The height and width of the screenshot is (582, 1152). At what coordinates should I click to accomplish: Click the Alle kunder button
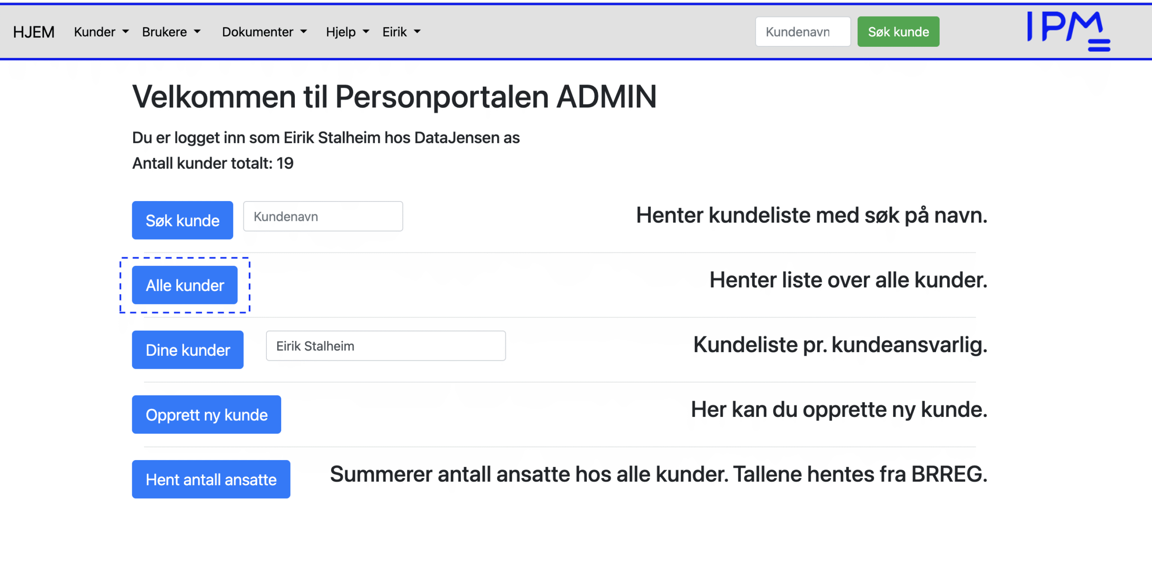(184, 285)
